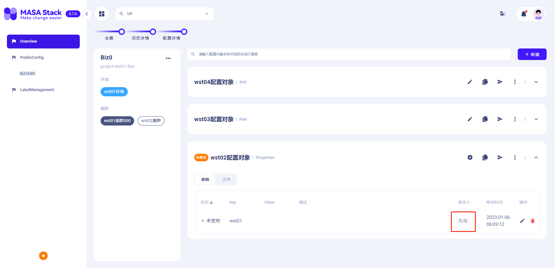Screen dimensions: 555x268
Task: Open the notifications bell
Action: (524, 14)
